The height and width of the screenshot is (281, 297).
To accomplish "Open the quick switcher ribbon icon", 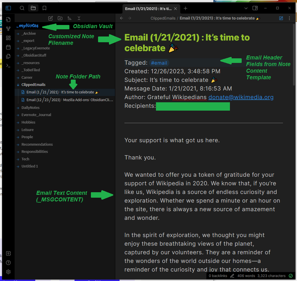I will click(x=8, y=20).
